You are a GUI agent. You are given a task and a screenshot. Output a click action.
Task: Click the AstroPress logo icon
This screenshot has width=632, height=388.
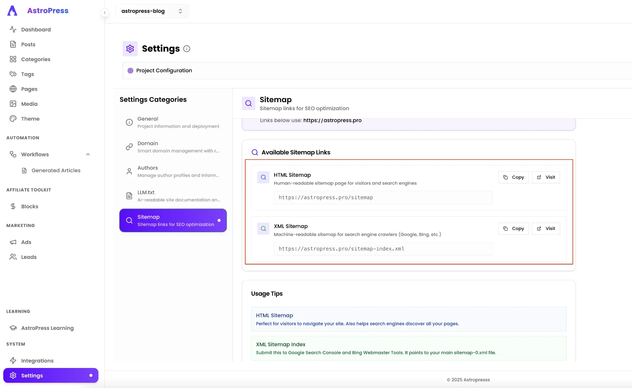pos(13,11)
